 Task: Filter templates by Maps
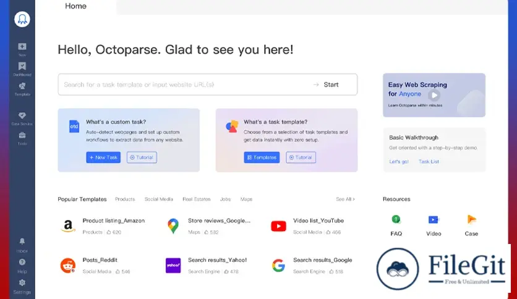click(x=246, y=199)
